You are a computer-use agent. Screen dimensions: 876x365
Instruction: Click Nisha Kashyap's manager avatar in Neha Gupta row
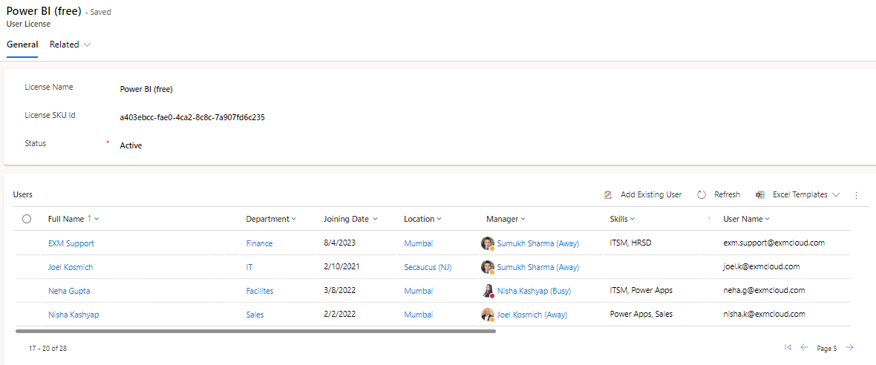488,291
